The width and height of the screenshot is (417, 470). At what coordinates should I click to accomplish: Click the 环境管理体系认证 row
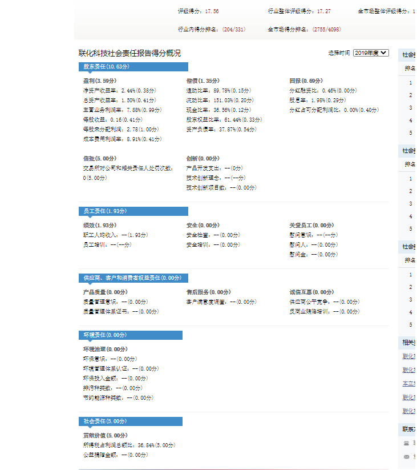coord(121,369)
